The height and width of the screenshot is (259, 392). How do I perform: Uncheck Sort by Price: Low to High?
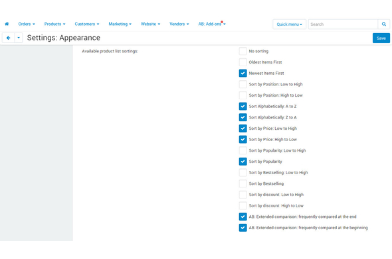[x=243, y=129]
